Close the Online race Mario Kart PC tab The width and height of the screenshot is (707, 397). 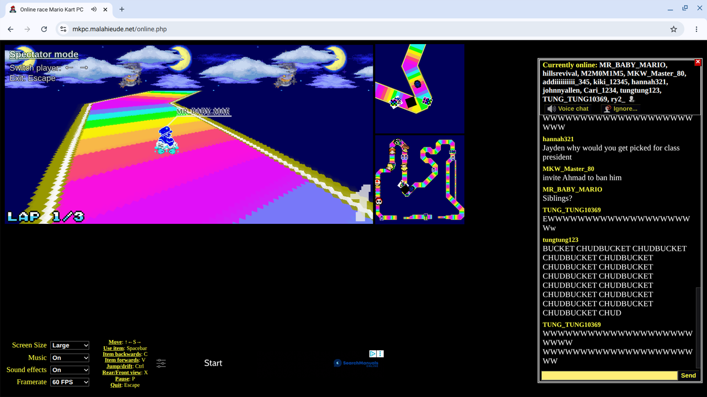[x=105, y=9]
